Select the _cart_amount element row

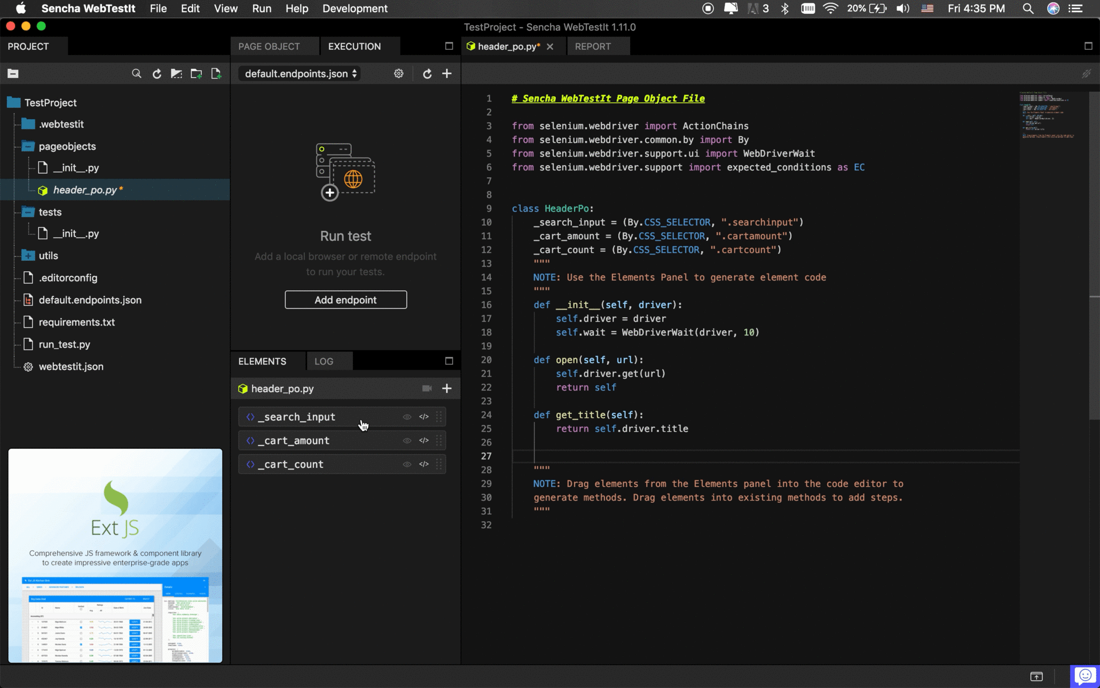[342, 440]
